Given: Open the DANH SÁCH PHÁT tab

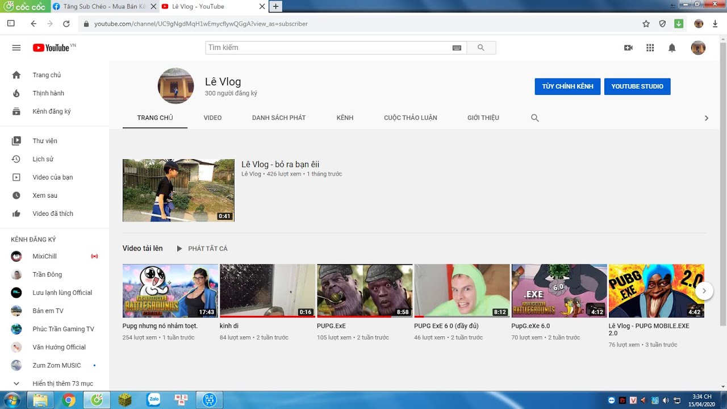Looking at the screenshot, I should (x=279, y=118).
